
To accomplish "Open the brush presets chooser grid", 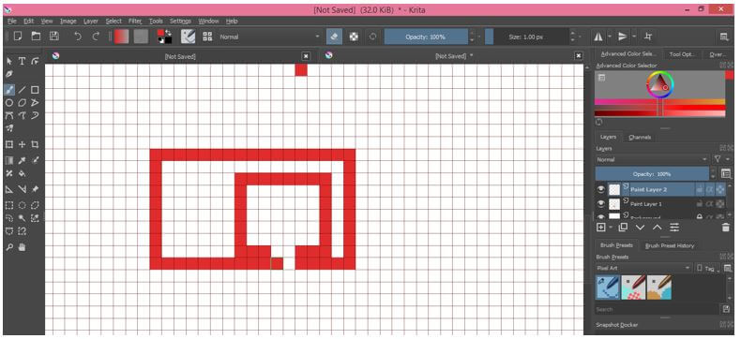I will (207, 37).
